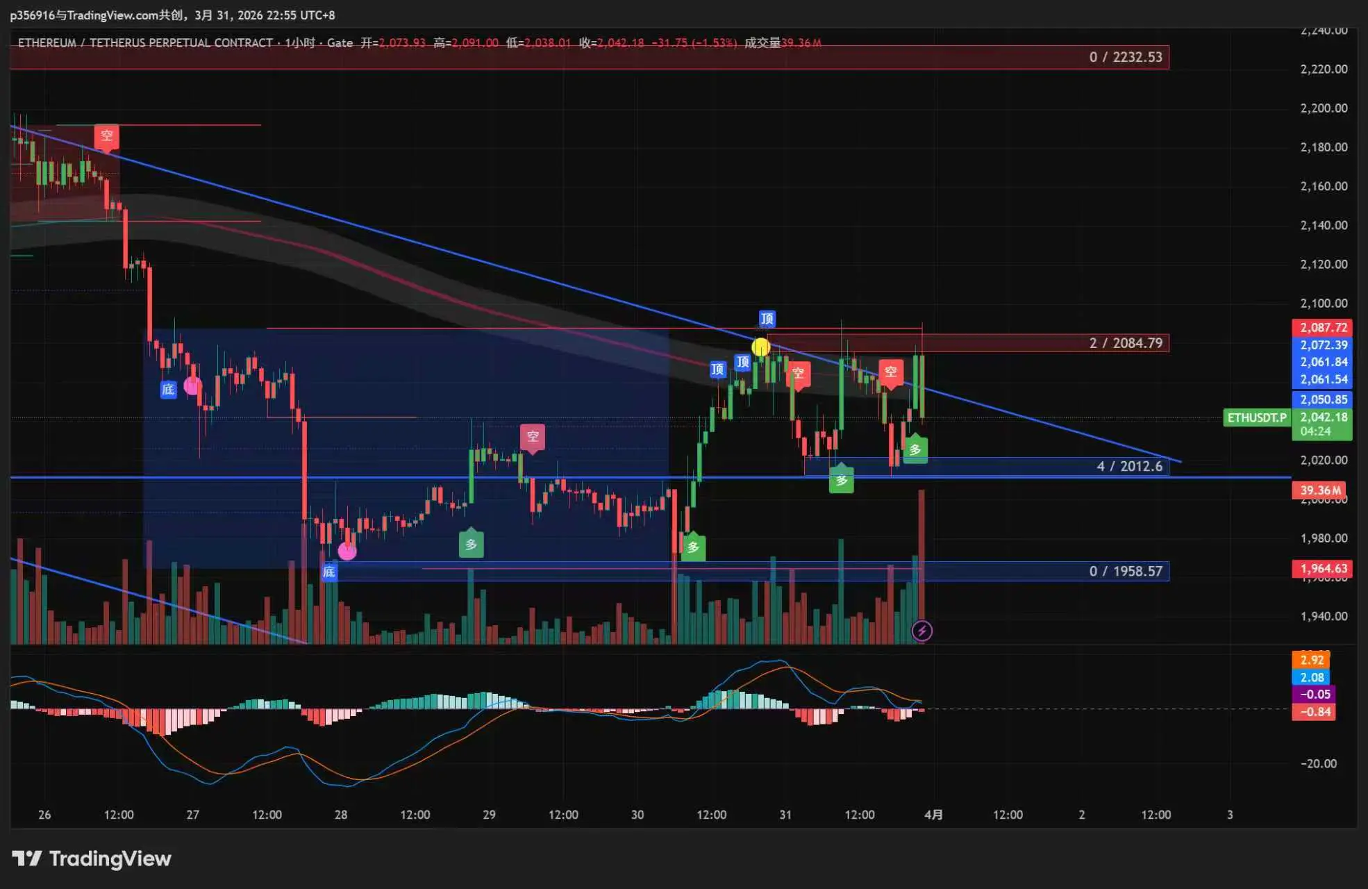Click the 0 / 1958.57 zone label
The image size is (1368, 889).
tap(1125, 571)
